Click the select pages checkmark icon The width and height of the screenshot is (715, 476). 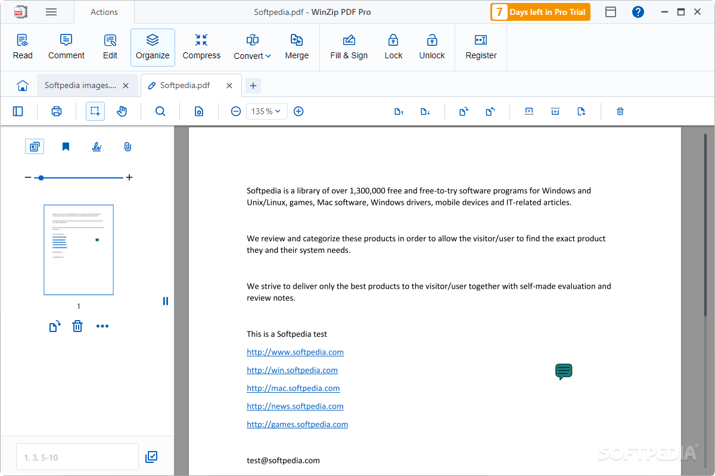[152, 457]
